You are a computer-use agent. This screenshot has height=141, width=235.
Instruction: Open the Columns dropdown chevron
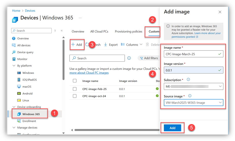coord(141,44)
